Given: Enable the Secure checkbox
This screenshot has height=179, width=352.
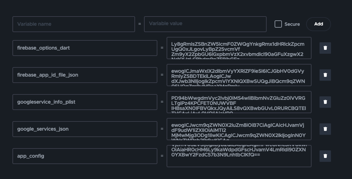Looking at the screenshot, I should tap(278, 24).
